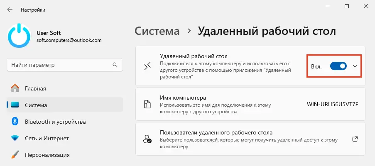Open the Bluetooth и устройства section label
375x166 pixels.
pyautogui.click(x=55, y=122)
